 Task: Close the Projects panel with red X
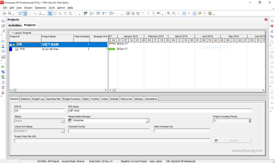pyautogui.click(x=266, y=20)
